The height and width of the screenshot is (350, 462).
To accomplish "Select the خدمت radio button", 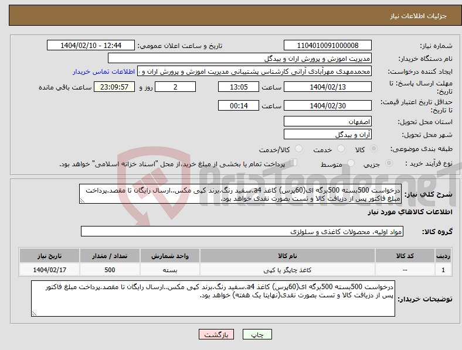I will tap(341, 149).
